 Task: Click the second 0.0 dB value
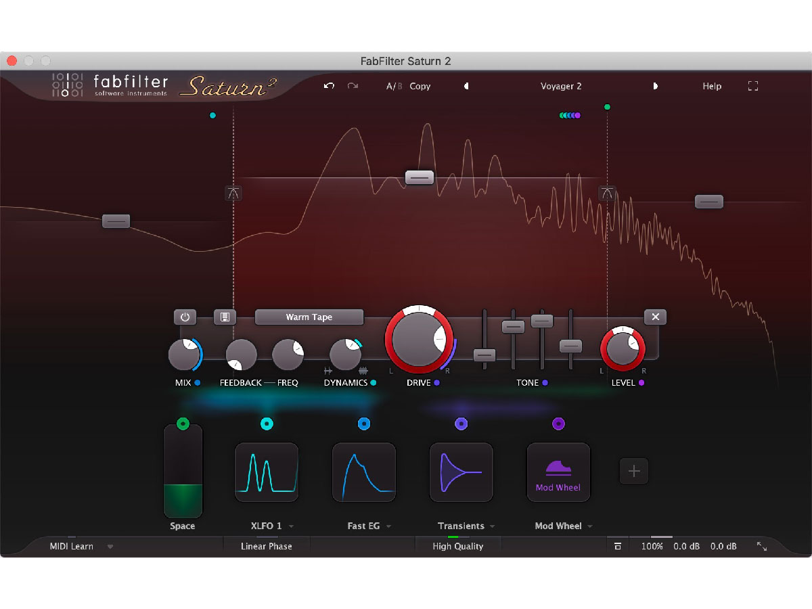[723, 546]
